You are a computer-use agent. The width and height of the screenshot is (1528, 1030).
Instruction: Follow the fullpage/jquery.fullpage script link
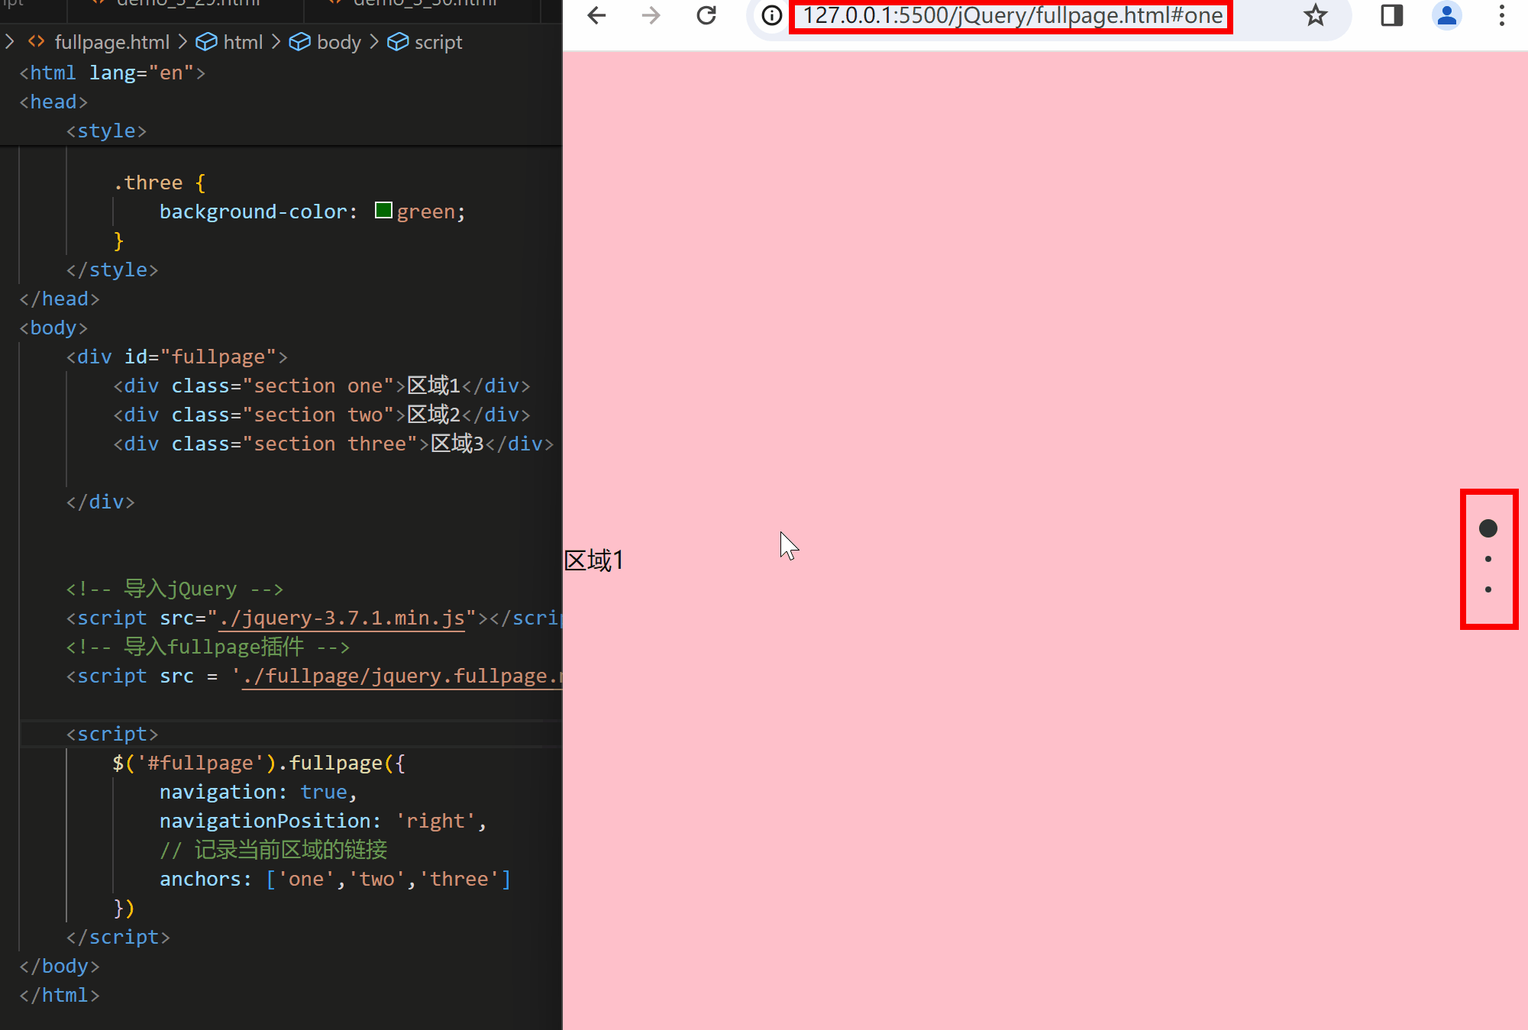401,676
